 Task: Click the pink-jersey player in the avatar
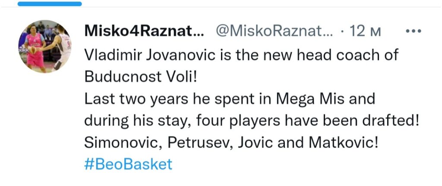(x=35, y=48)
